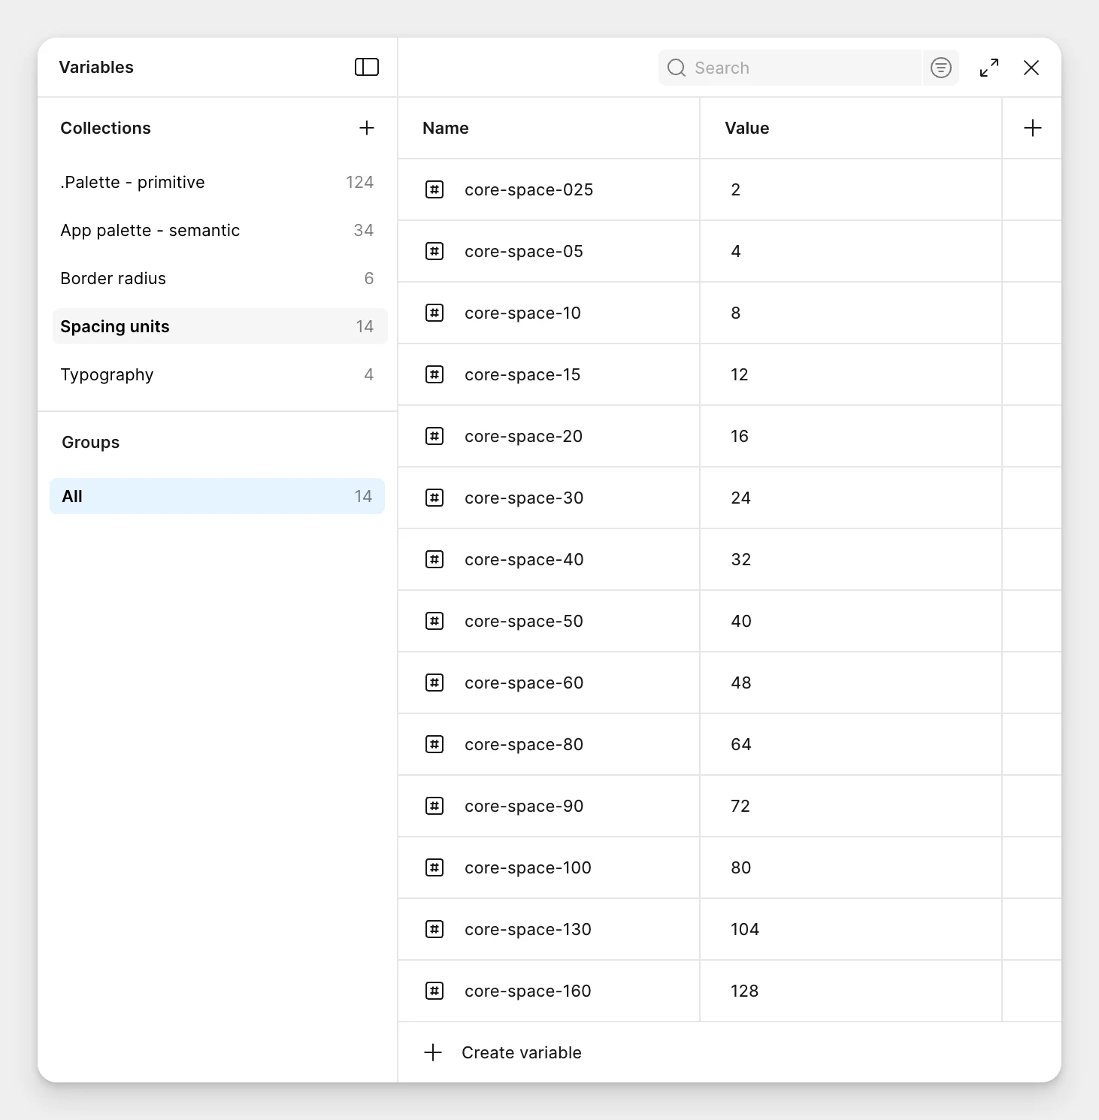Expand the panel using the resize arrows icon

click(988, 68)
